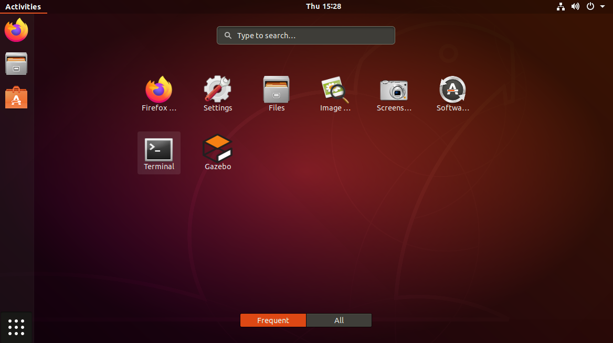This screenshot has height=343, width=613.
Task: Launch the Image Viewer app
Action: (x=335, y=94)
